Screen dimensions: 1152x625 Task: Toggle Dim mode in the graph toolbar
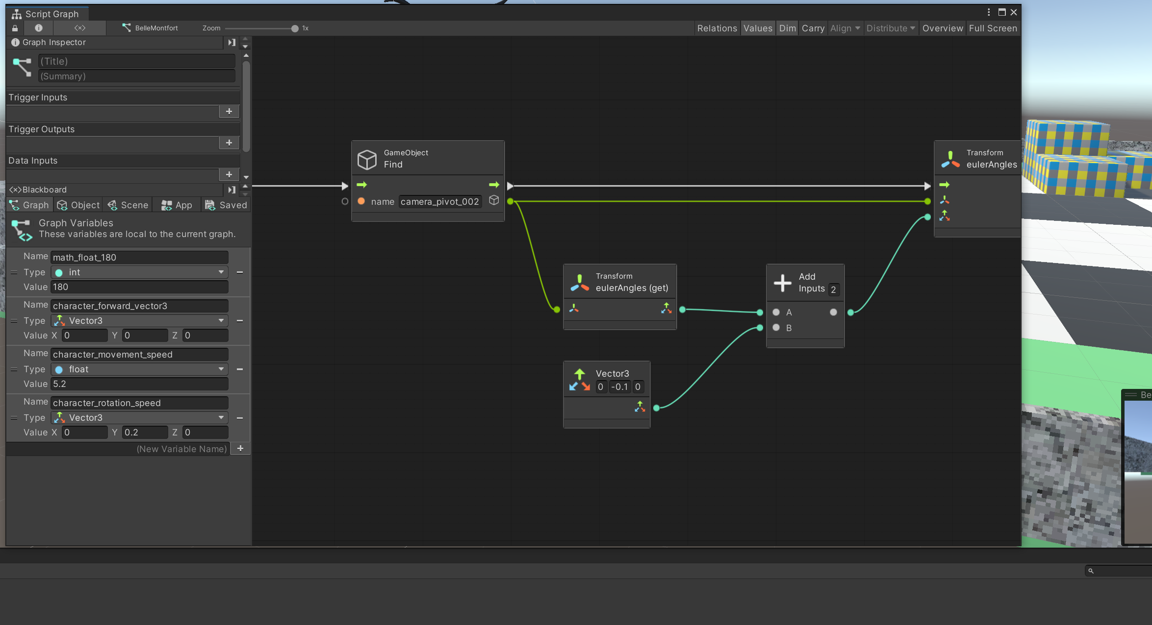[787, 28]
